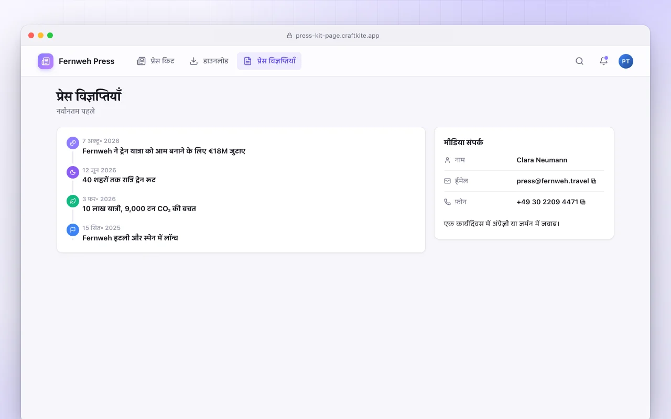Image resolution: width=671 pixels, height=419 pixels.
Task: Click the +49 30 2209 4471 number text
Action: [x=547, y=202]
